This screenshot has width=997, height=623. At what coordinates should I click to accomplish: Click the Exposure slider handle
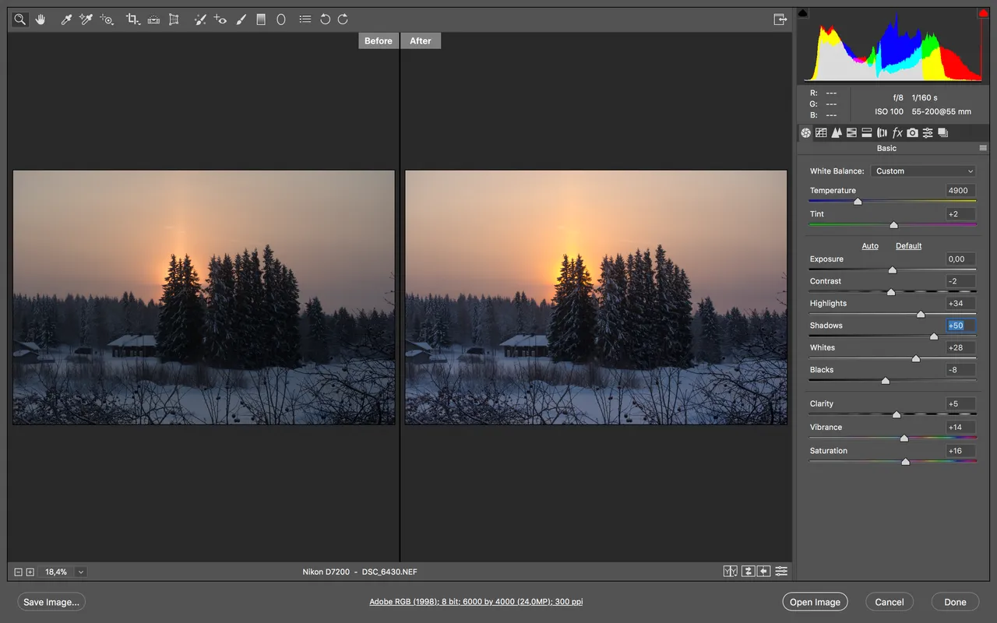[x=893, y=270]
